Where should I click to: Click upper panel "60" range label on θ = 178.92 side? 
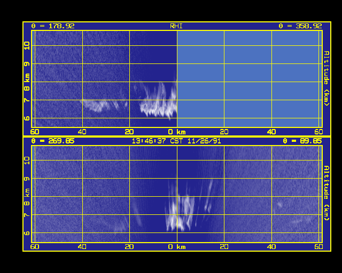35,132
